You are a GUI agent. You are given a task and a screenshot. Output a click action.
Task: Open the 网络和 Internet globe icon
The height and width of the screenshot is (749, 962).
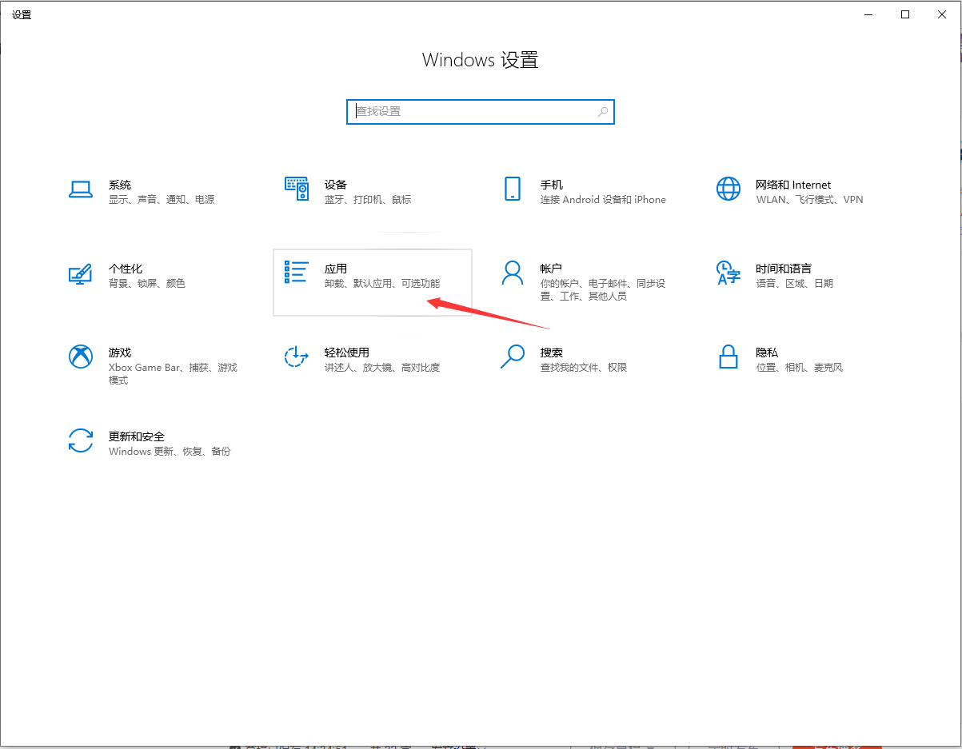point(728,189)
